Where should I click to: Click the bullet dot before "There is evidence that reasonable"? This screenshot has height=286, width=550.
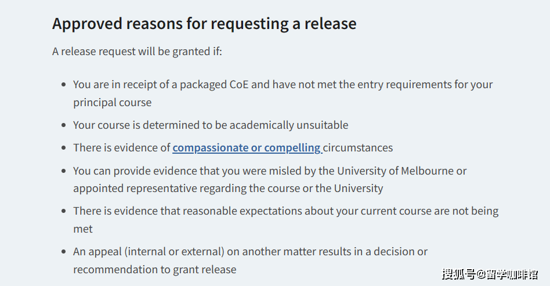click(63, 211)
